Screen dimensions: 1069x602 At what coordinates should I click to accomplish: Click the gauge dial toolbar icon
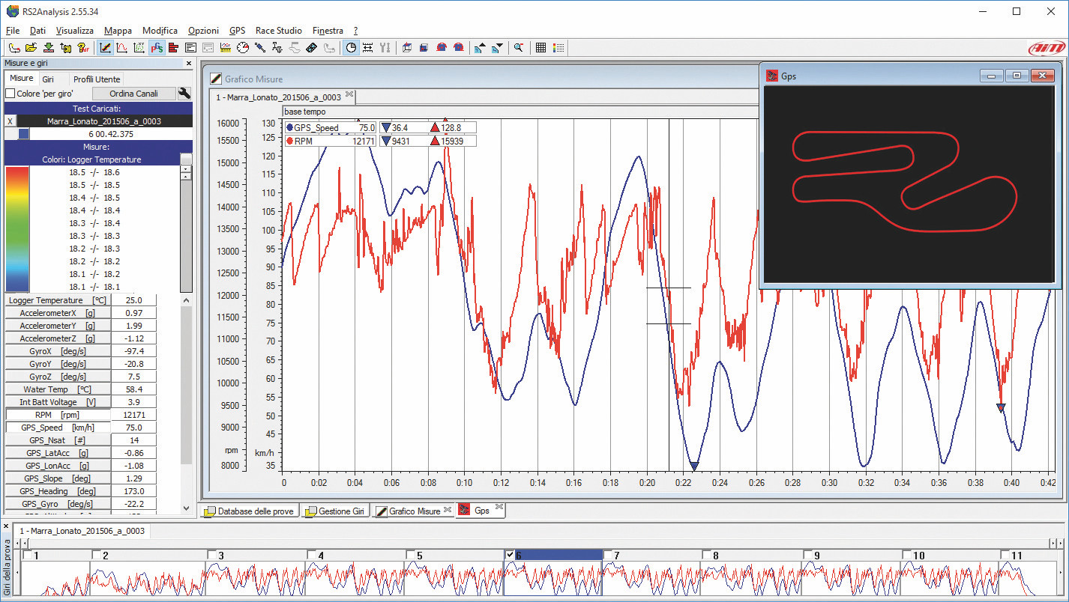pos(242,48)
